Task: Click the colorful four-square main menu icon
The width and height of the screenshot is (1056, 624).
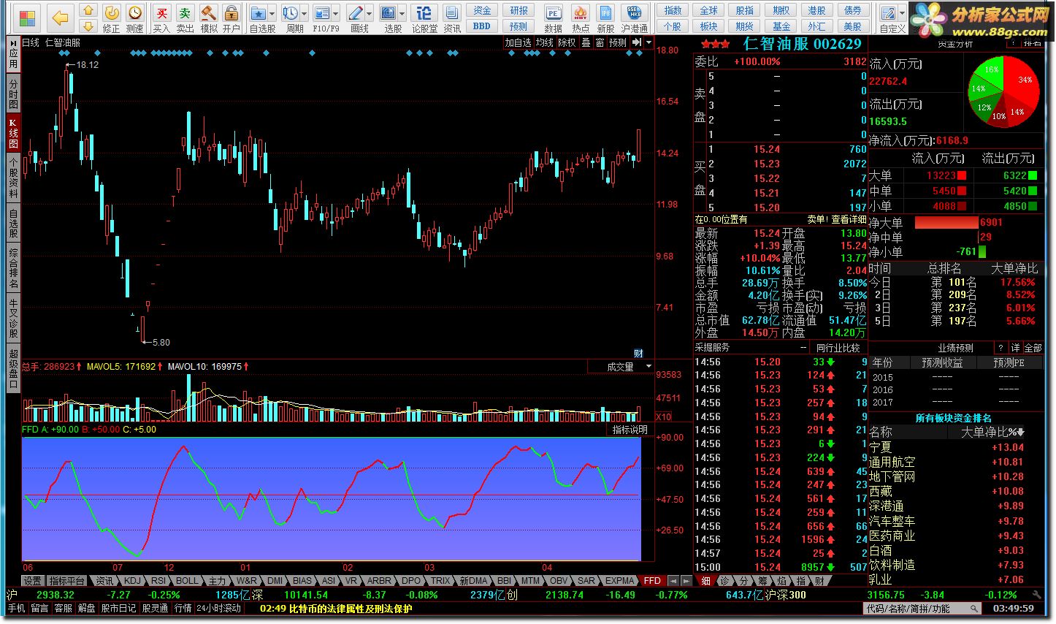Action: point(27,18)
